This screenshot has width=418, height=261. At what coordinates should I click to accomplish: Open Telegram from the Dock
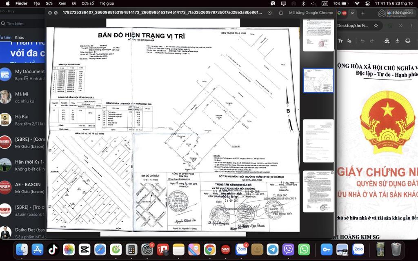coord(272,250)
